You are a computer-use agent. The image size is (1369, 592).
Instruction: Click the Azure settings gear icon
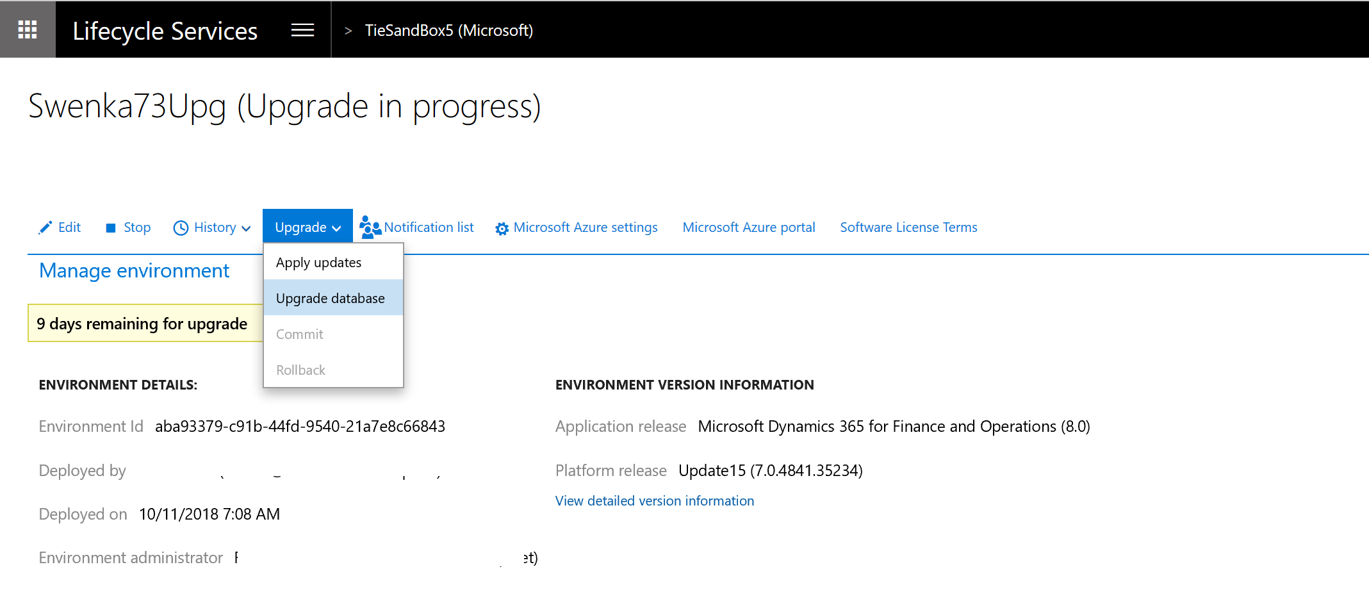(x=502, y=228)
